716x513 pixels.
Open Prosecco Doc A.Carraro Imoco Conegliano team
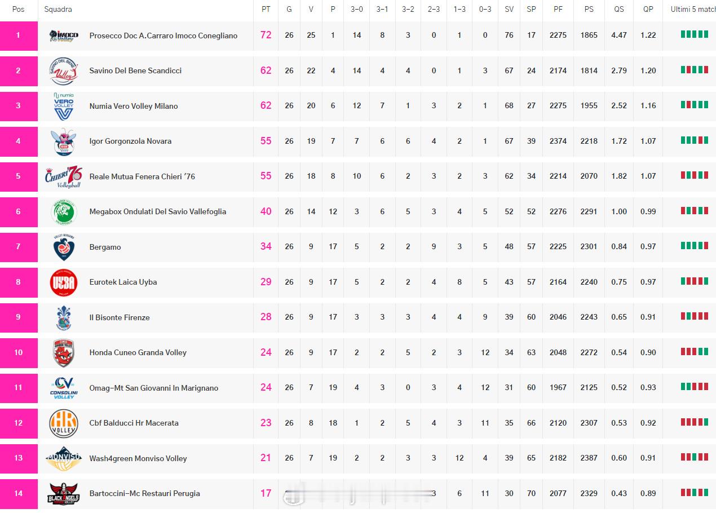point(163,36)
